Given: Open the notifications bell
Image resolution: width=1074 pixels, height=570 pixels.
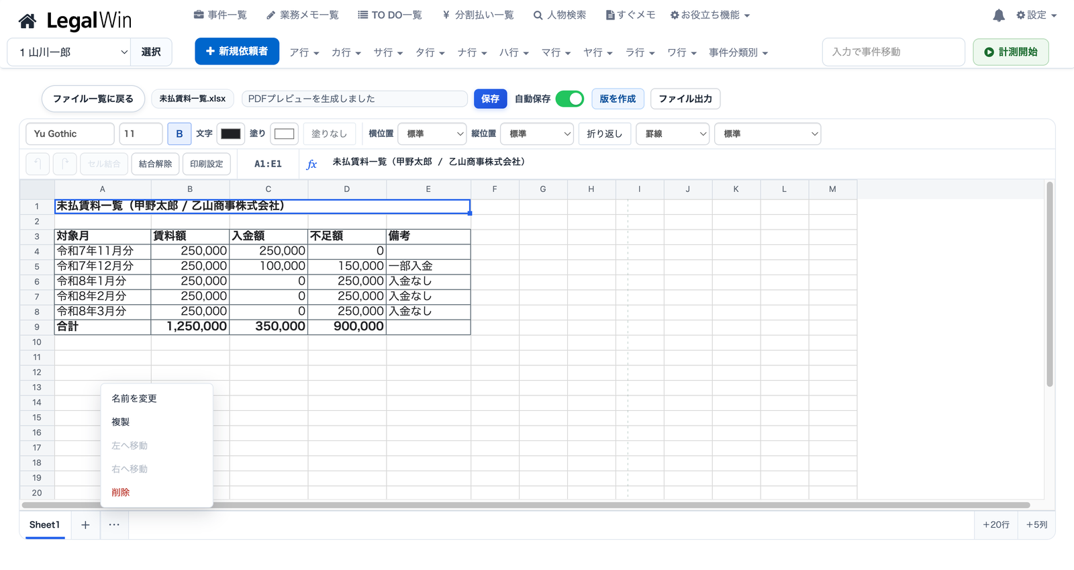Looking at the screenshot, I should point(999,15).
